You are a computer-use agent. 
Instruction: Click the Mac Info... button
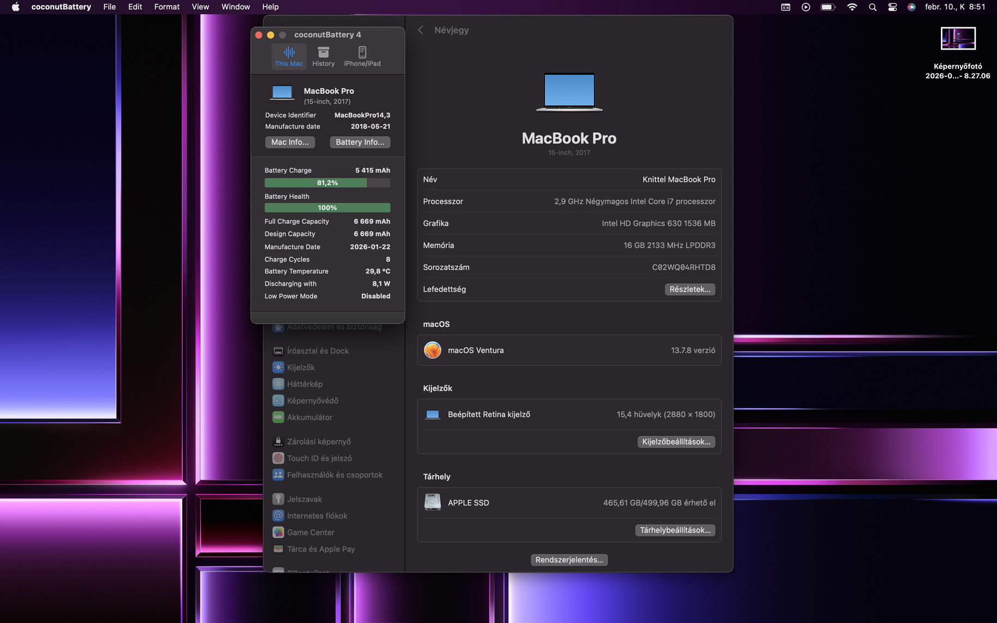pyautogui.click(x=290, y=142)
